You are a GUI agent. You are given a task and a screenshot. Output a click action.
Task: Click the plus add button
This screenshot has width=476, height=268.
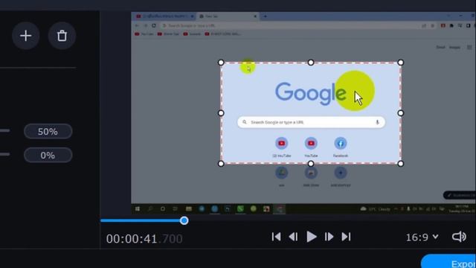coord(26,36)
